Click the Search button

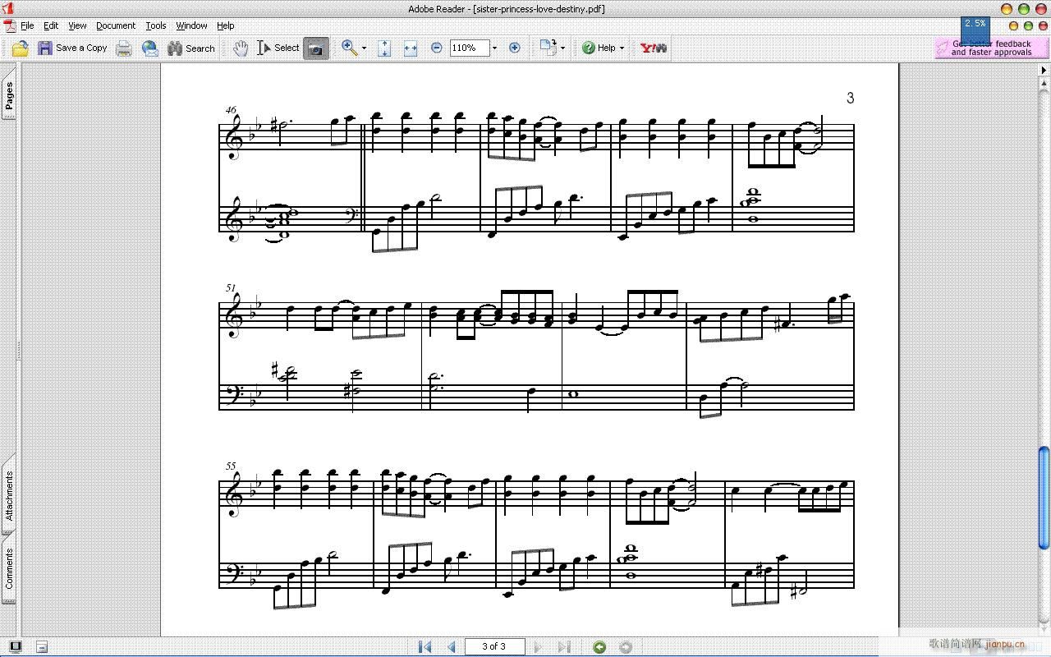(x=191, y=48)
